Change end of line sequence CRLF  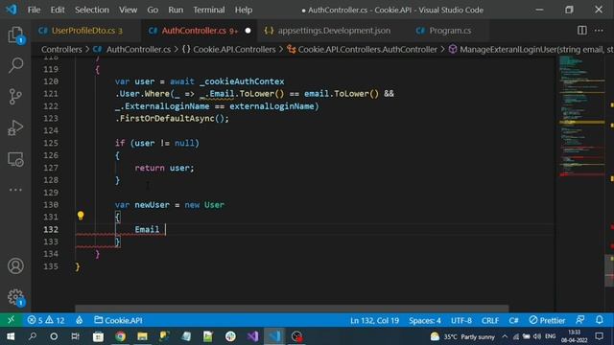[490, 320]
